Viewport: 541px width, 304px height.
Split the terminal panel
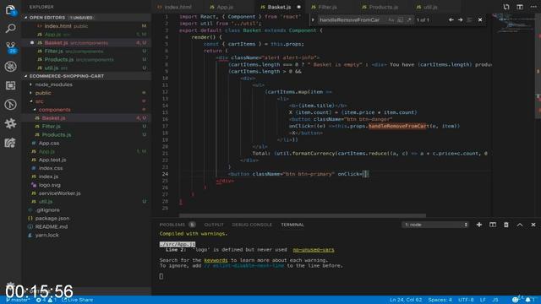(493, 225)
